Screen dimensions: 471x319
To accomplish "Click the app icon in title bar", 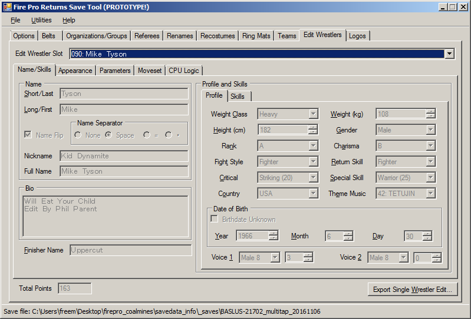I will 7,7.
